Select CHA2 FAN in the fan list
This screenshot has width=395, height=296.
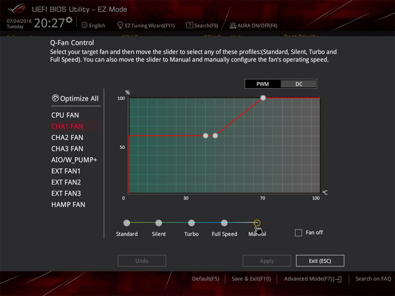[x=67, y=138]
